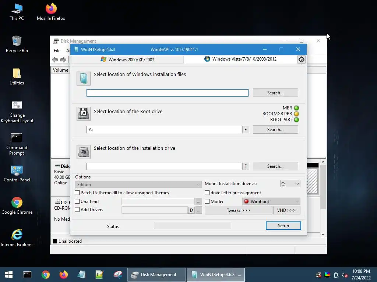
Task: Click the Windows installation files box icon
Action: 84,79
